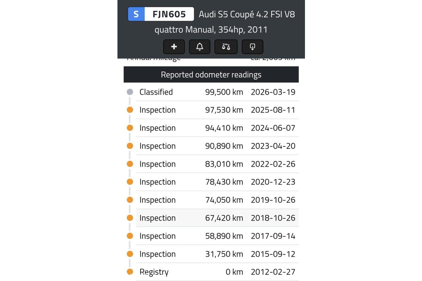The image size is (422, 281).
Task: Click the orange dot for 2017-09-14 inspection
Action: pos(130,236)
